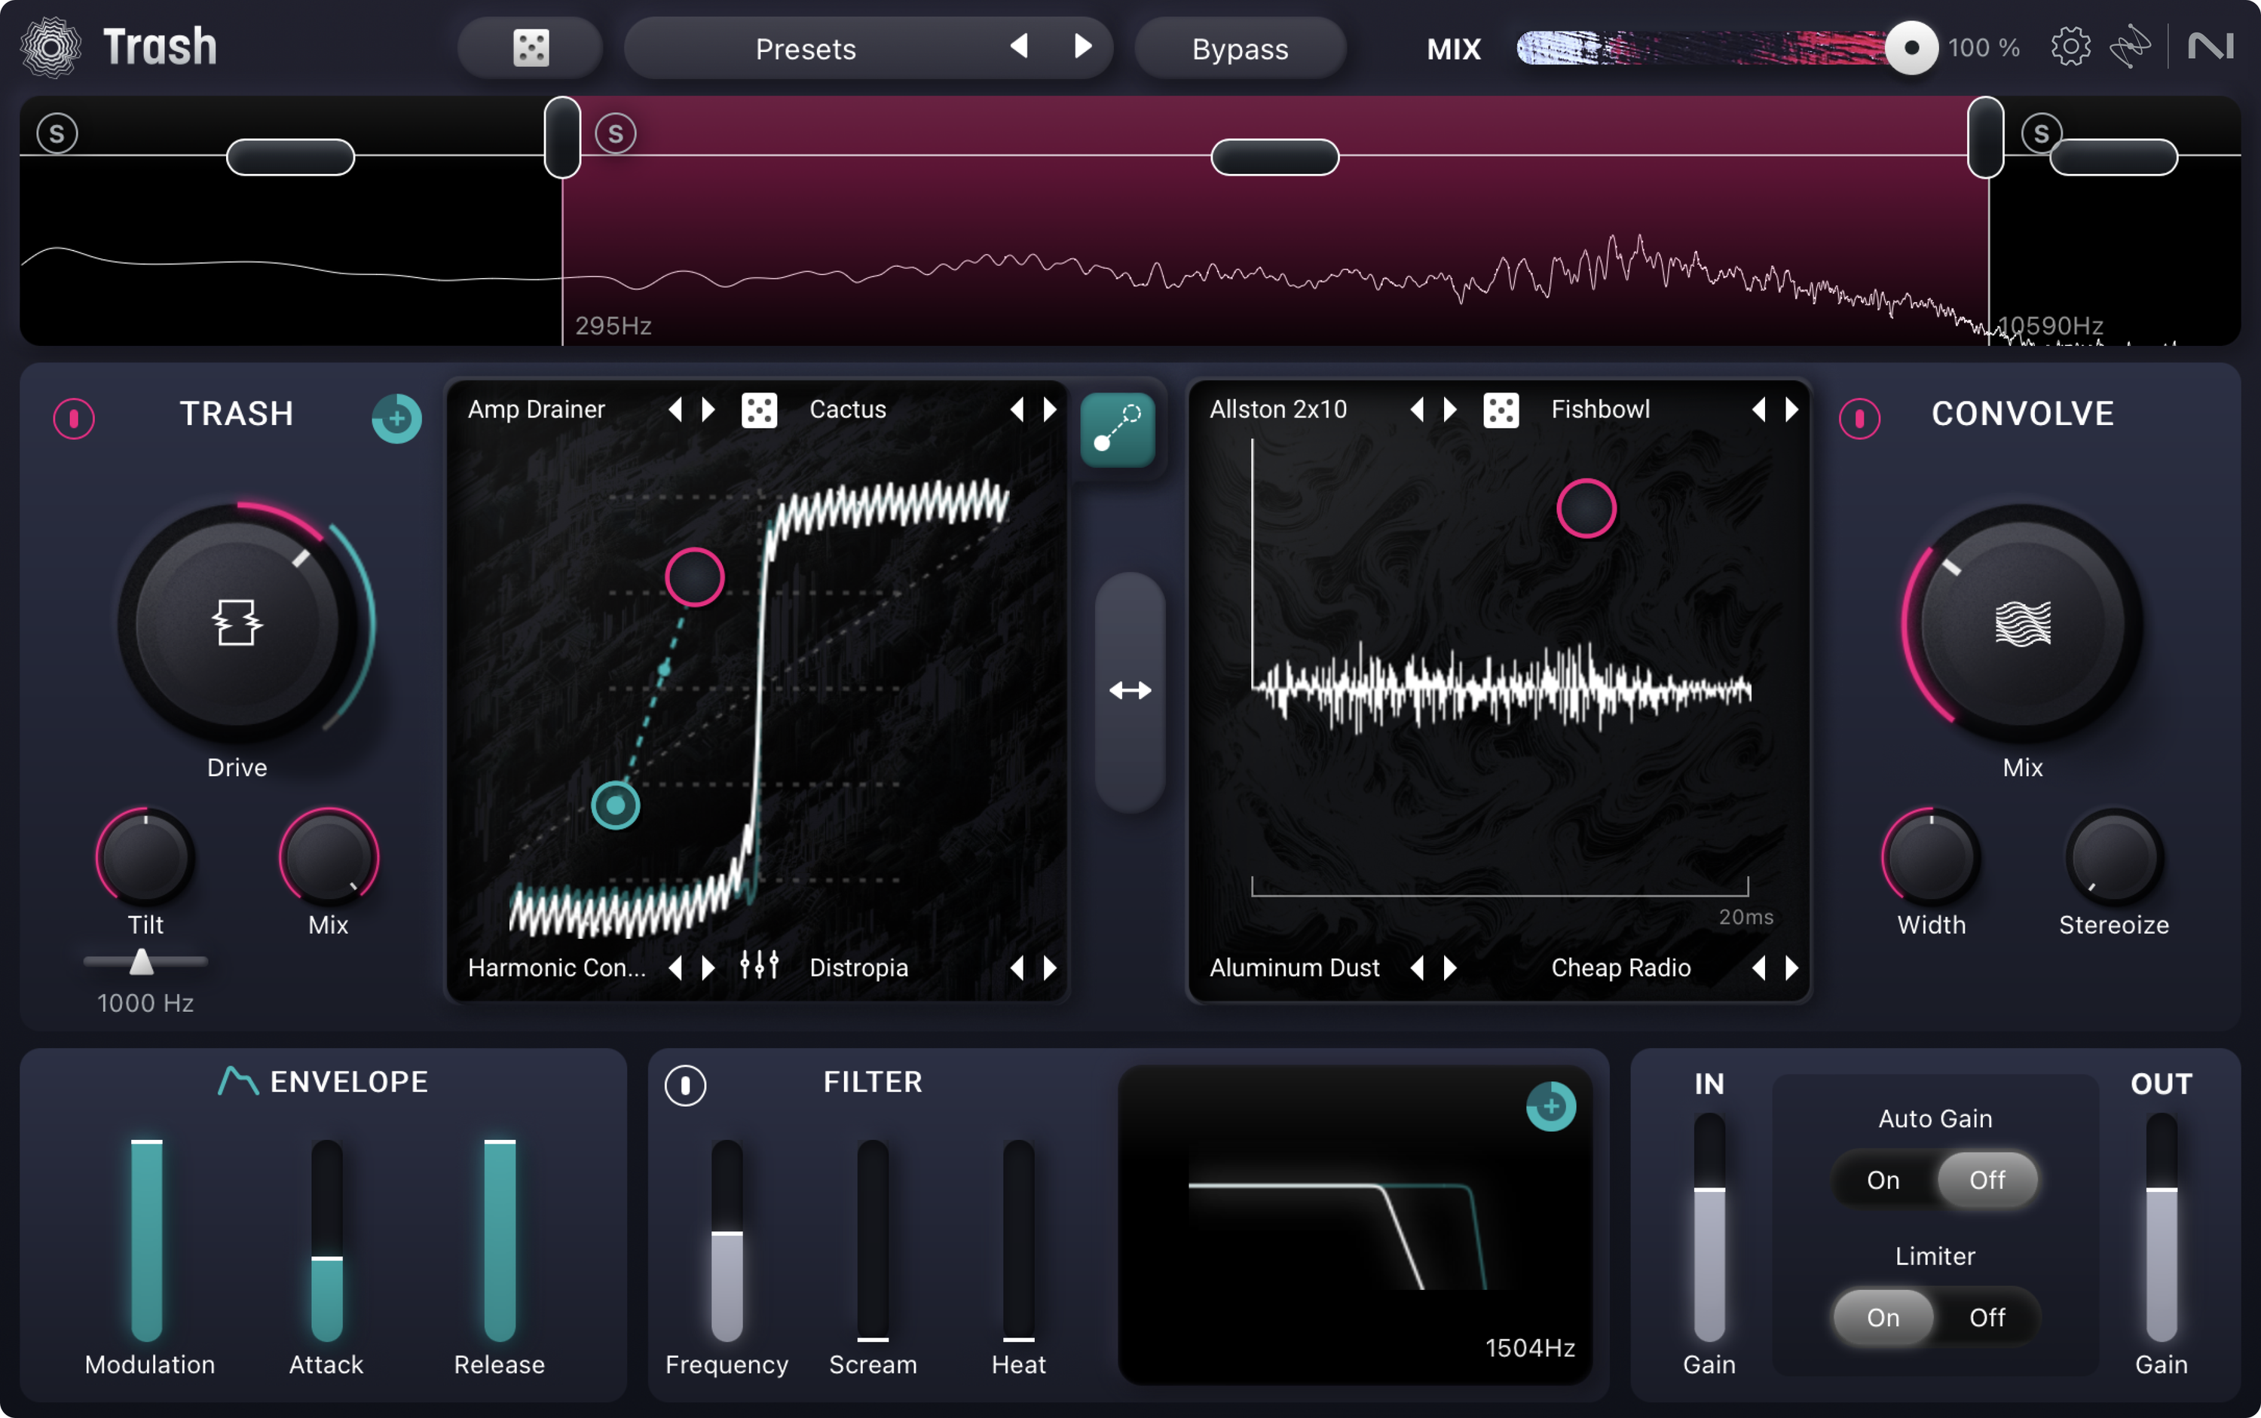
Task: Solo the middle frequency band with its S button
Action: pos(614,133)
